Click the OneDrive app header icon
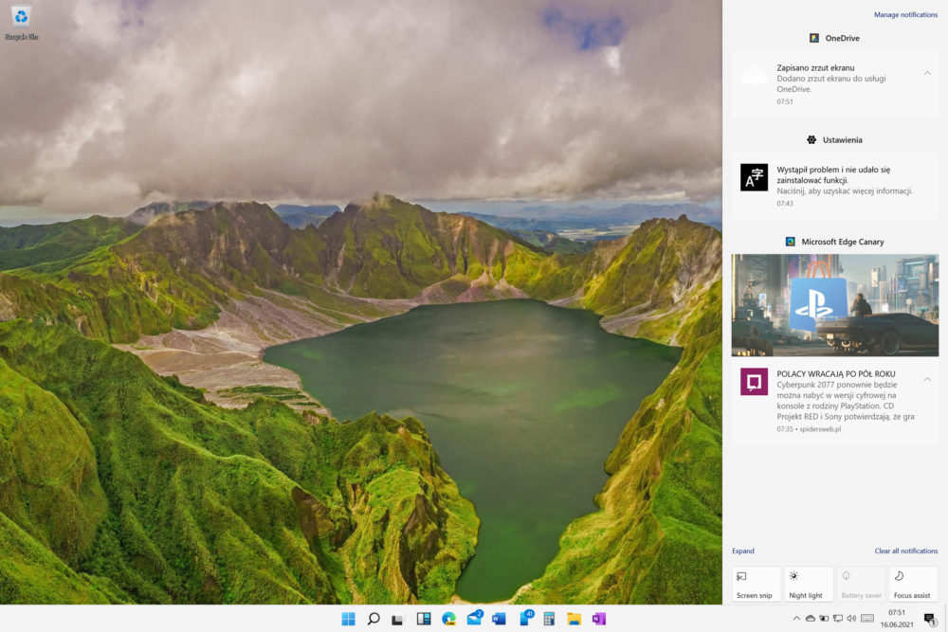 [x=814, y=38]
